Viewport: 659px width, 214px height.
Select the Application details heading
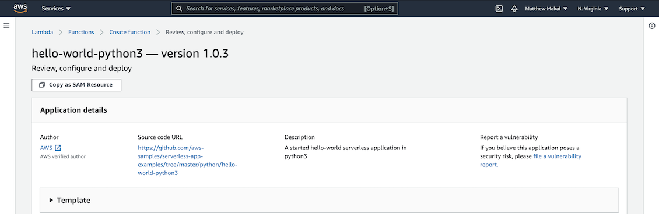73,110
